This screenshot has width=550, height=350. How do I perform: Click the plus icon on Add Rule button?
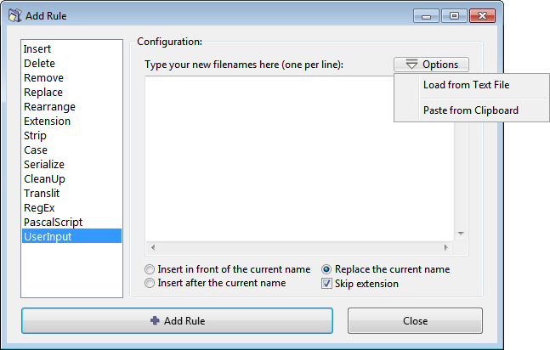[155, 320]
